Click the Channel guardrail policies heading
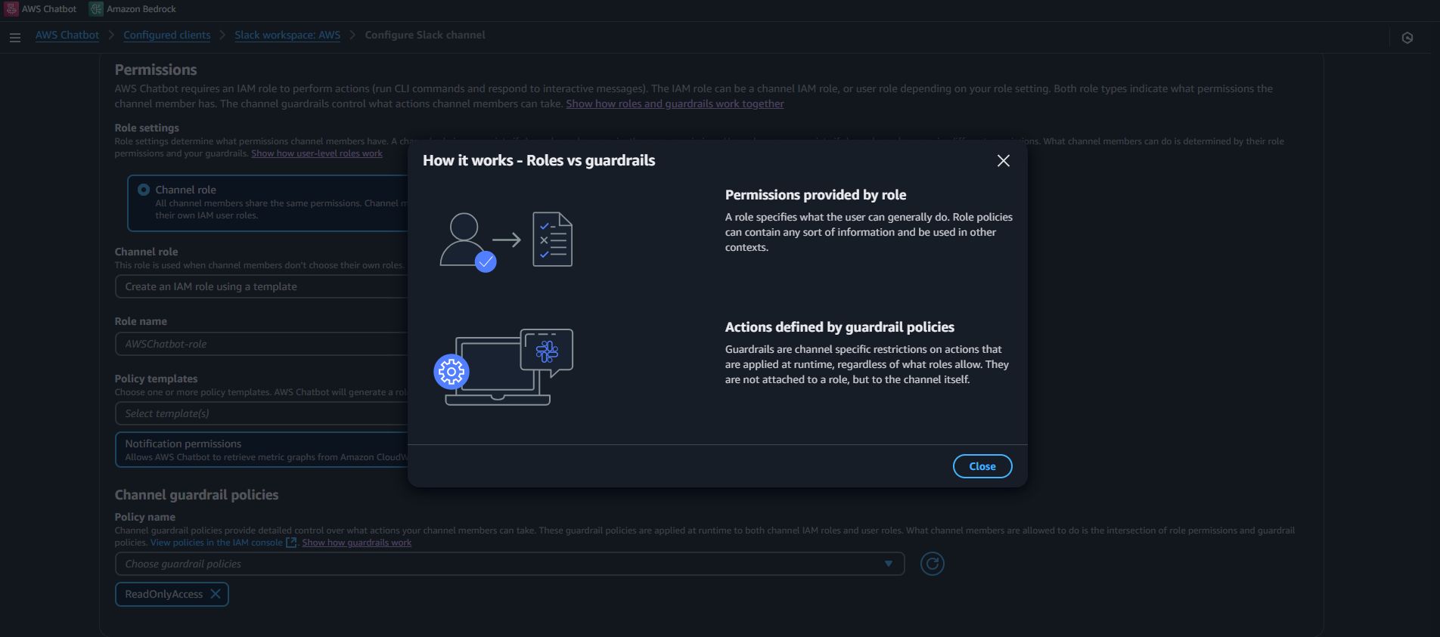The width and height of the screenshot is (1440, 637). (197, 495)
